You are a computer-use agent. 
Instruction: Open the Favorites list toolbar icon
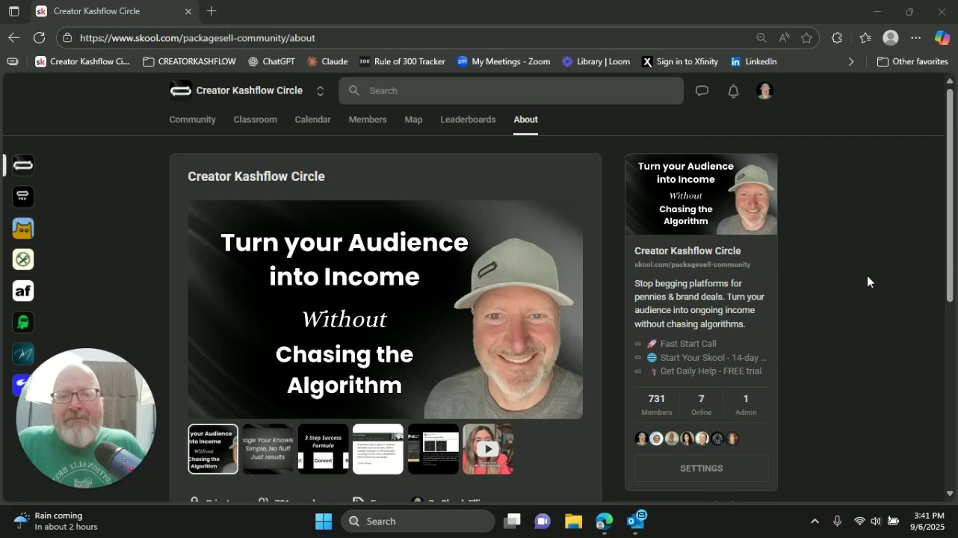865,38
